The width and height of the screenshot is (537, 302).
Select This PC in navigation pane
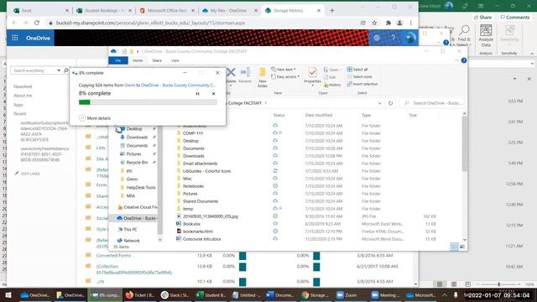[x=130, y=229]
